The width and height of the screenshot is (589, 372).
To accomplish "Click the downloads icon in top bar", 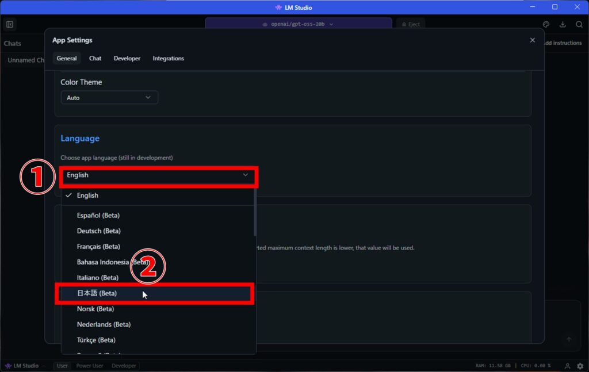I will coord(563,24).
